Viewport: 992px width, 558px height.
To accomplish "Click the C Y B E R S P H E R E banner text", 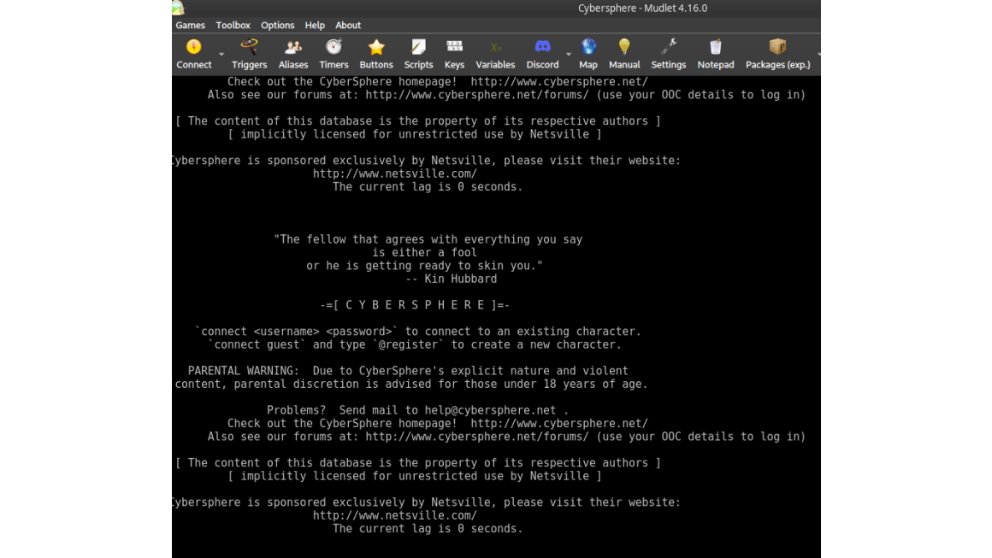I will (415, 305).
